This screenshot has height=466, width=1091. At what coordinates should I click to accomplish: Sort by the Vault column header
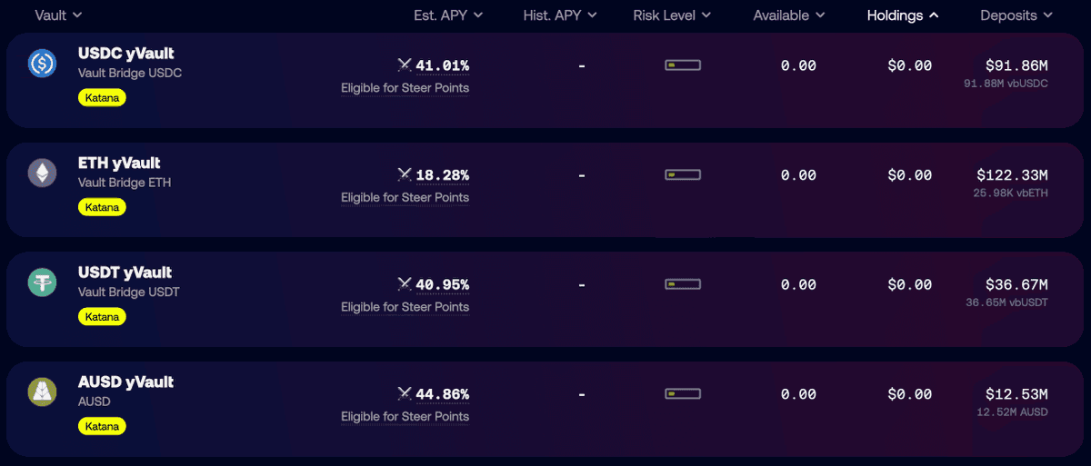click(x=58, y=15)
